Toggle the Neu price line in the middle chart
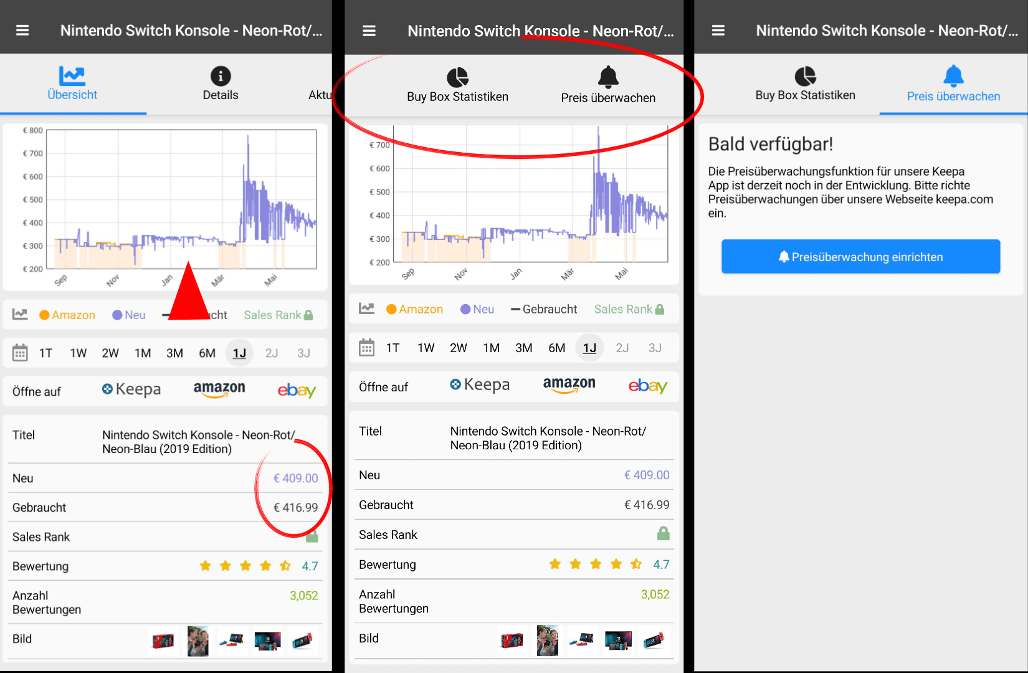1028x673 pixels. click(x=477, y=310)
